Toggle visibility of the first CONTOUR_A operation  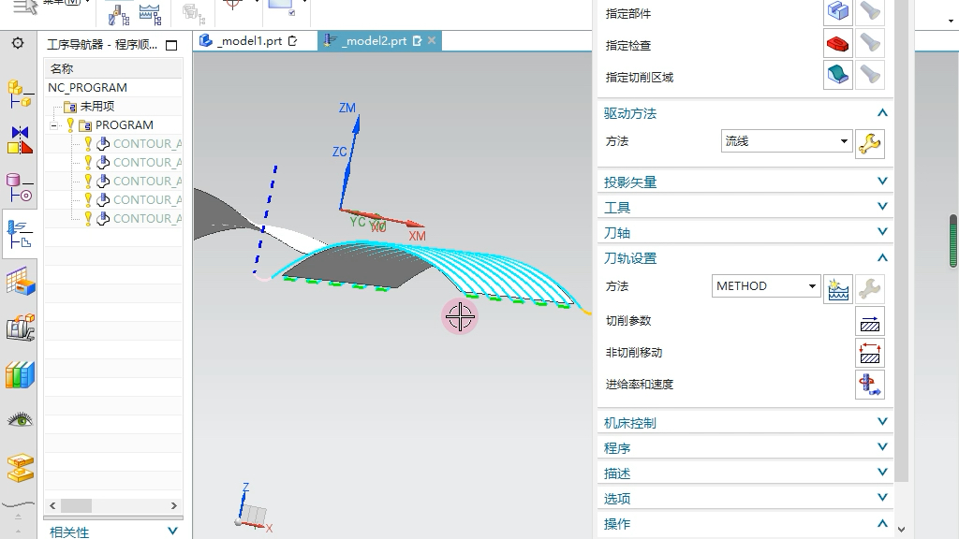tap(87, 143)
